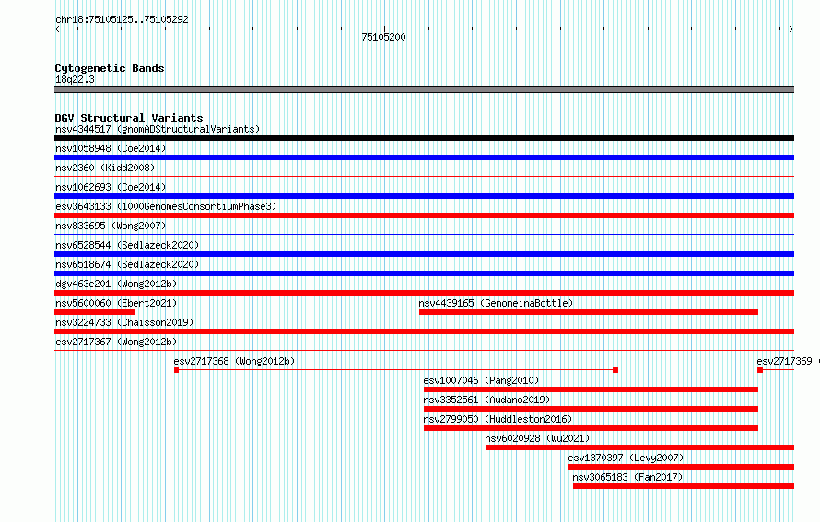Open nsv6518674 (Sedlazeck2020) variant
The height and width of the screenshot is (522, 820).
pos(127,264)
